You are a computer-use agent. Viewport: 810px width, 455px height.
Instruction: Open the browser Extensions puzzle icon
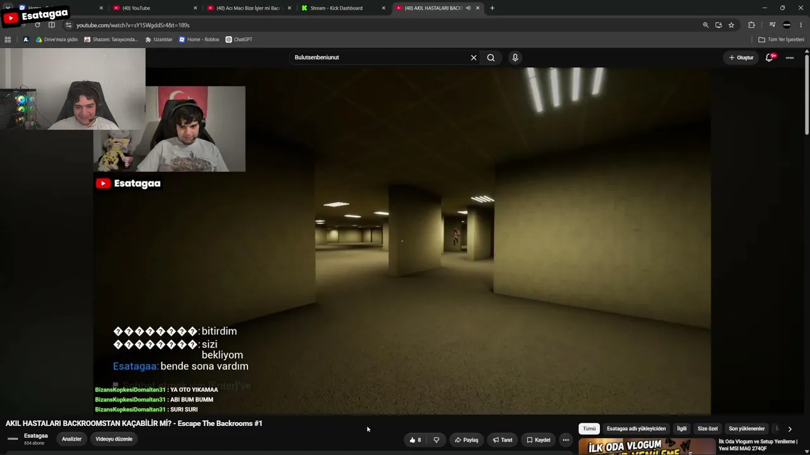[751, 25]
